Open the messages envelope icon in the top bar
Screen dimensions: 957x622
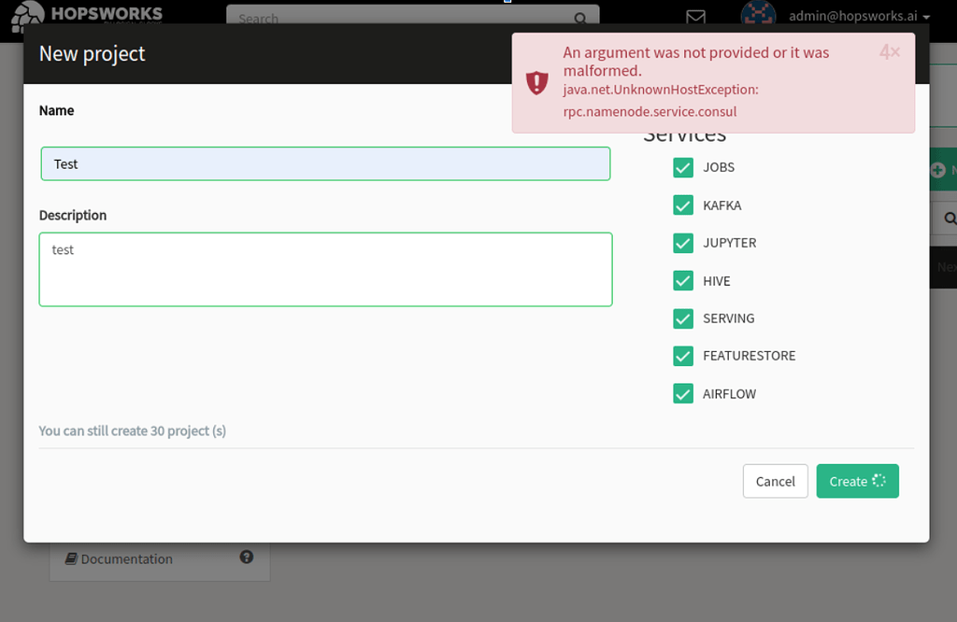[695, 17]
